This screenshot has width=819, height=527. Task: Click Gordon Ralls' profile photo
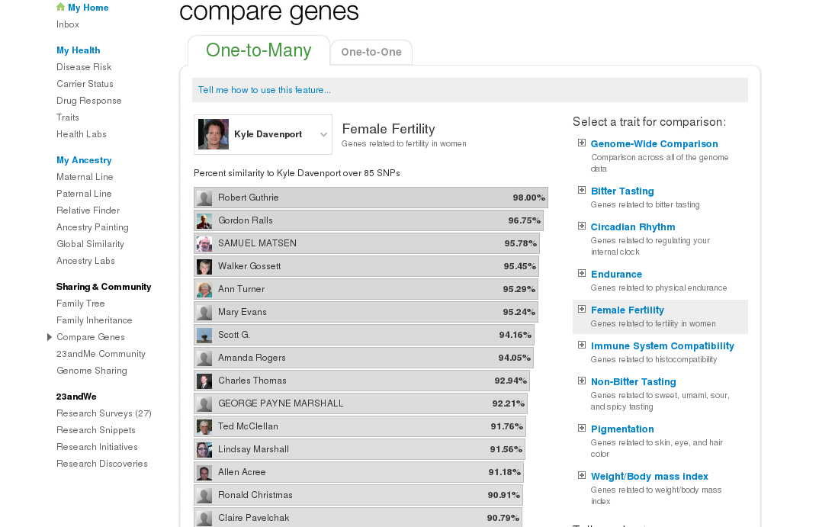point(204,221)
